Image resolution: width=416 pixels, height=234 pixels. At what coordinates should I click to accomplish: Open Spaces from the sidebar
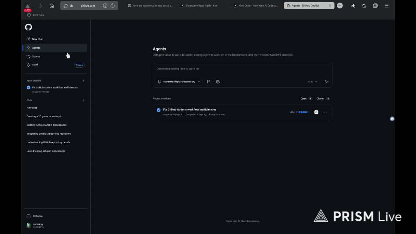click(36, 57)
